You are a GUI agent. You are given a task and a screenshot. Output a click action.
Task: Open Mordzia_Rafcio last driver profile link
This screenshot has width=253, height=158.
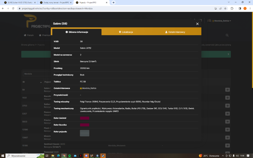pyautogui.click(x=89, y=88)
